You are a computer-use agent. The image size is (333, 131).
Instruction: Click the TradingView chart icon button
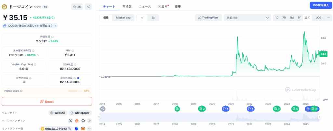[x=208, y=18]
